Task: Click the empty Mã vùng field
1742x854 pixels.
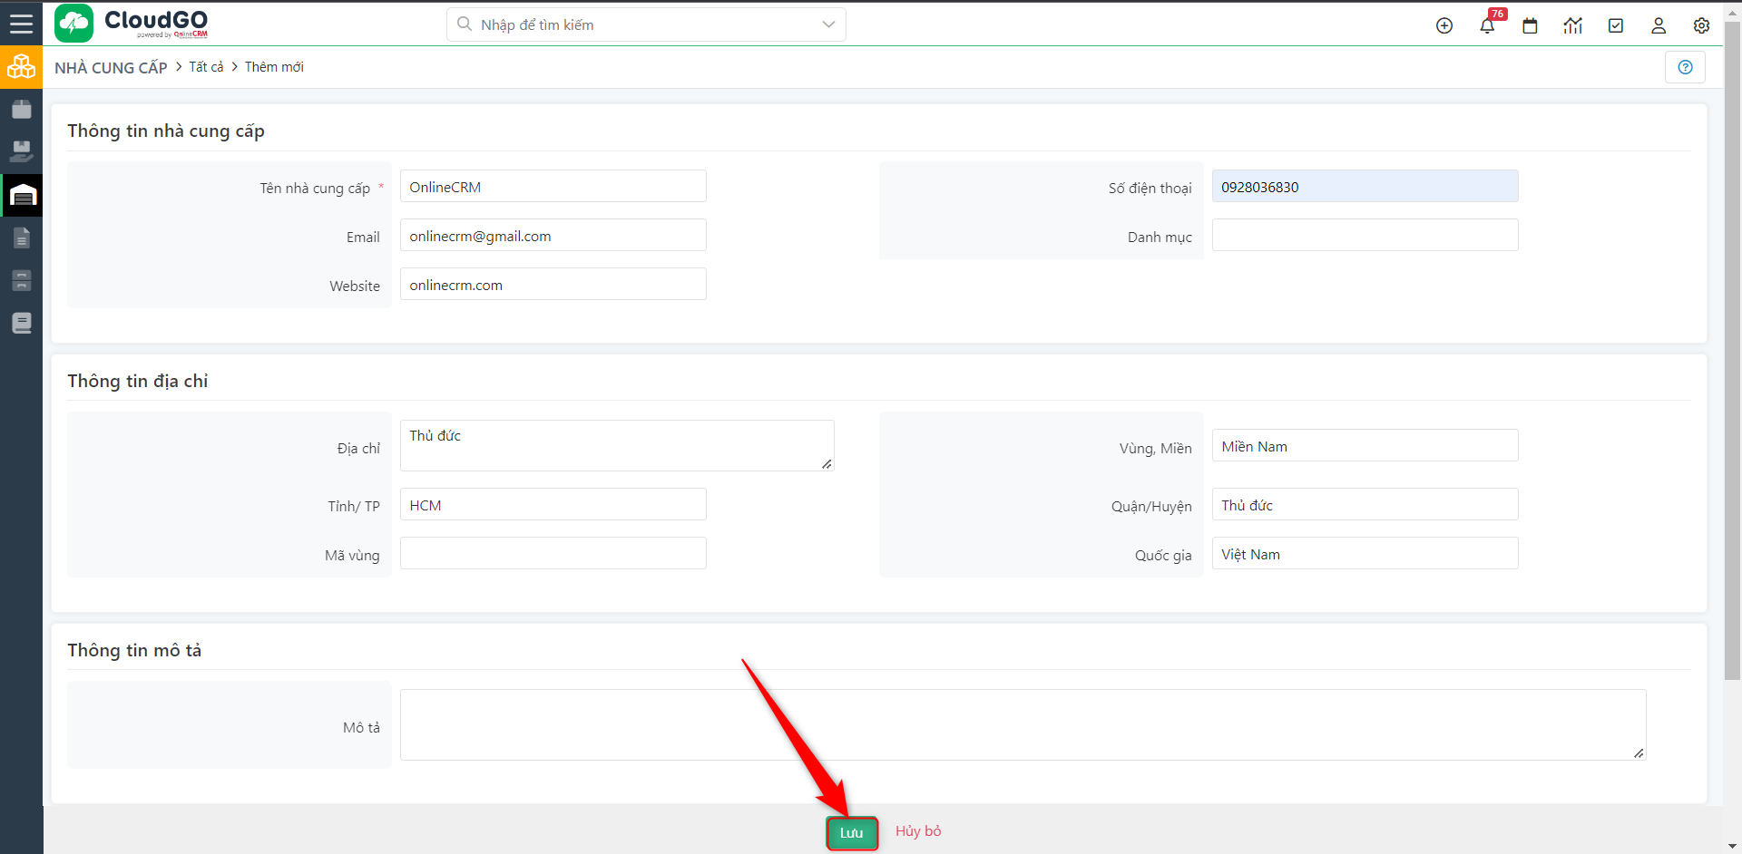Action: tap(553, 554)
